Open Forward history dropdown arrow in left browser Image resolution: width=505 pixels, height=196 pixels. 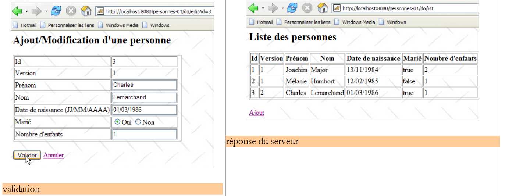pos(46,11)
